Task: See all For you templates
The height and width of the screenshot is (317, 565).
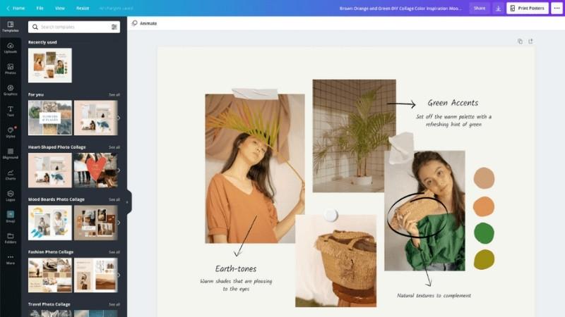Action: click(114, 95)
